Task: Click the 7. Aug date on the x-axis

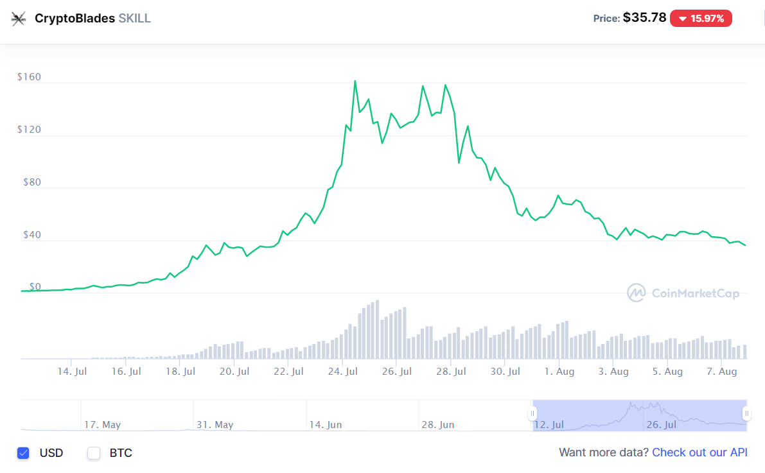Action: tap(722, 372)
